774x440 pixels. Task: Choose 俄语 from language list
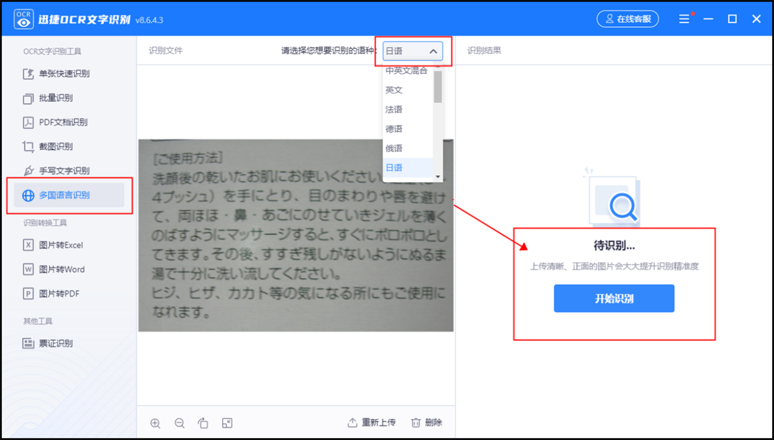(x=407, y=148)
